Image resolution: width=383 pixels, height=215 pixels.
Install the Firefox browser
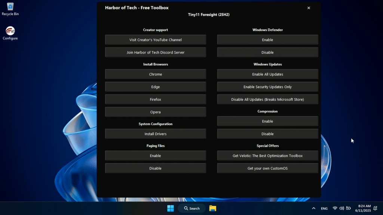pos(156,99)
